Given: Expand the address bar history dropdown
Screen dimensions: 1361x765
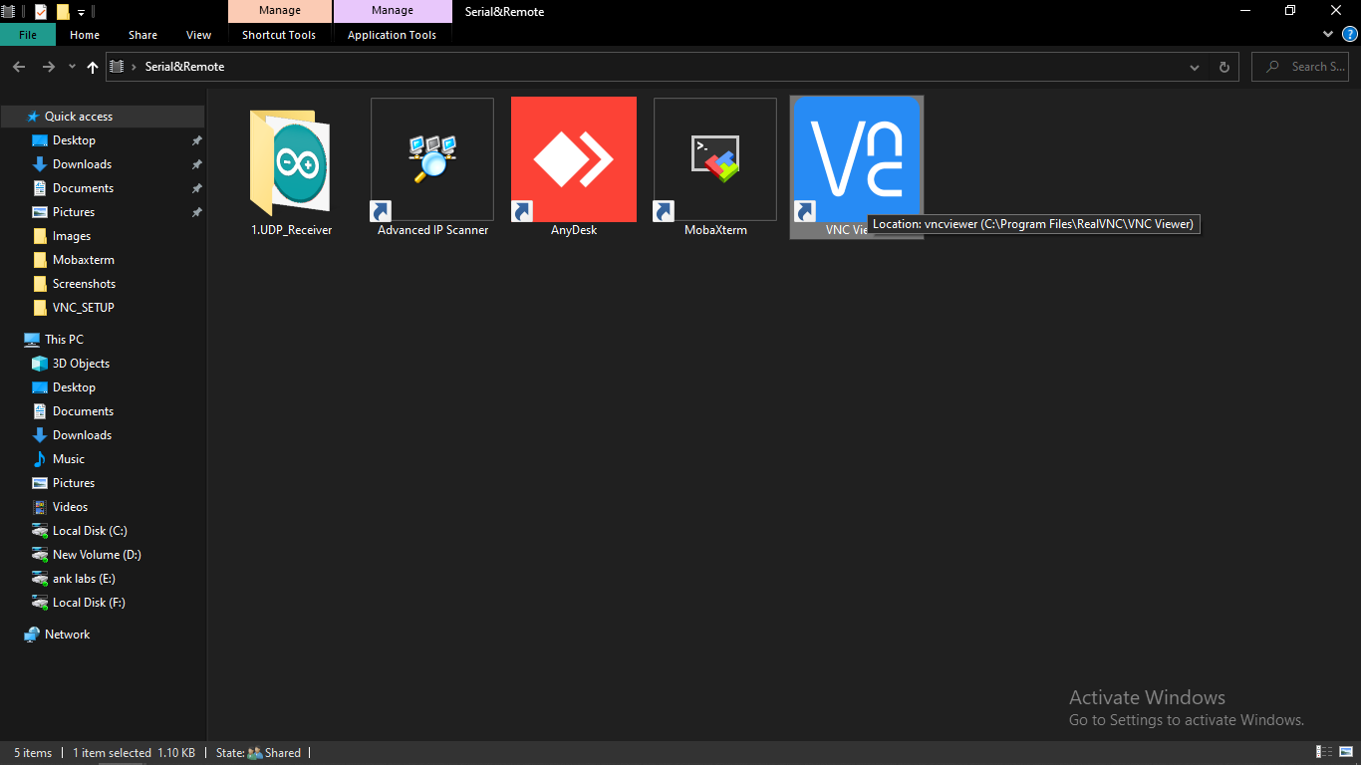Looking at the screenshot, I should (x=1195, y=67).
